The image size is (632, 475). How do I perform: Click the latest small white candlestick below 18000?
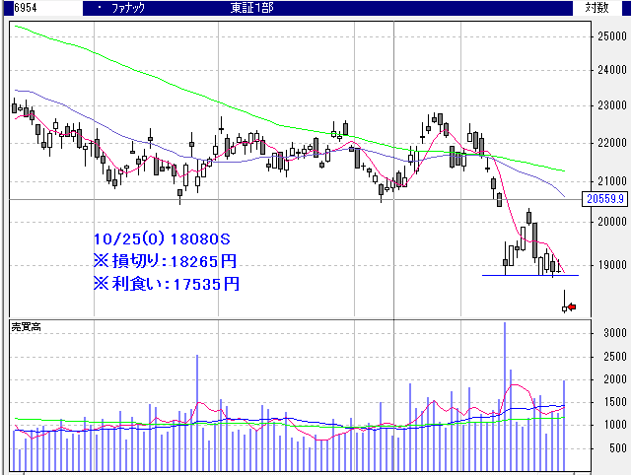[x=565, y=308]
